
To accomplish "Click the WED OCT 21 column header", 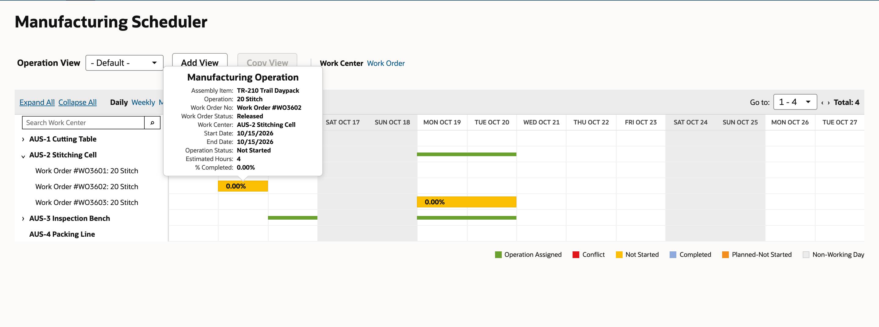I will [541, 122].
